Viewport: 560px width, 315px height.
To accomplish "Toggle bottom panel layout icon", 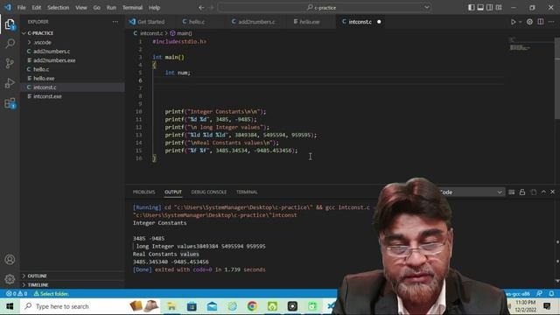I will 480,8.
